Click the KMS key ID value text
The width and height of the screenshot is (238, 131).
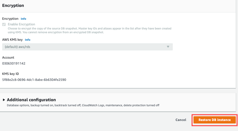coord(34,79)
